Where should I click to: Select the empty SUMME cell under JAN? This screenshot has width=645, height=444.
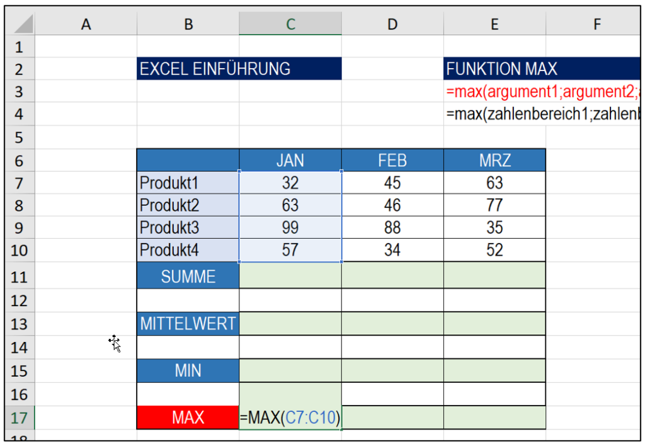coord(290,276)
